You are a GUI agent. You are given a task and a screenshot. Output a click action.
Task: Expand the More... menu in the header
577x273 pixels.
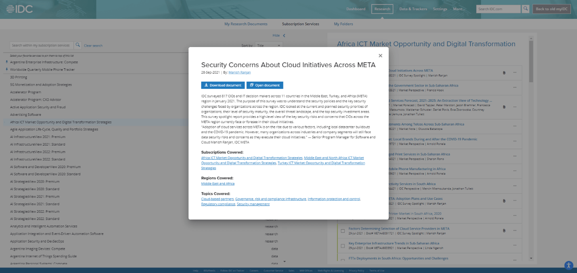[x=459, y=9]
